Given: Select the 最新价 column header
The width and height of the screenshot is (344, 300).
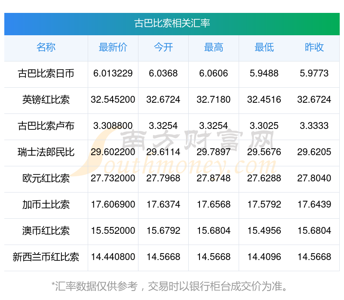Looking at the screenshot, I should pyautogui.click(x=113, y=47).
